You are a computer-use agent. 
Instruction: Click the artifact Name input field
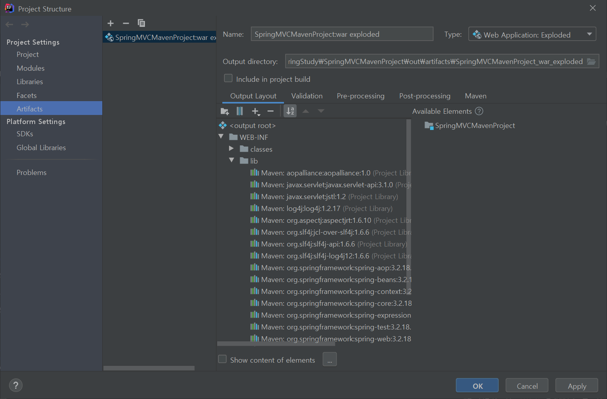coord(342,34)
